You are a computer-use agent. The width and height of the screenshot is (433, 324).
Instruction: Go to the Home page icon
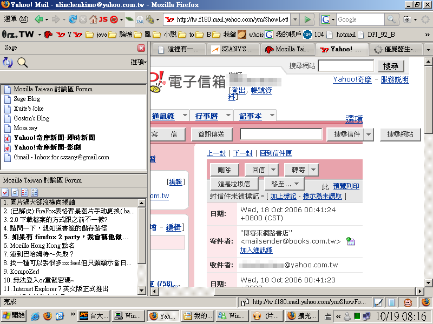pos(92,19)
